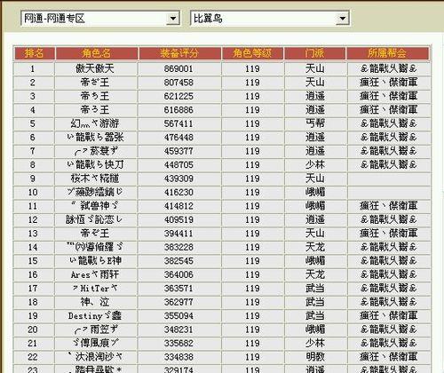
Task: Select equipment score 869001
Action: (x=178, y=68)
